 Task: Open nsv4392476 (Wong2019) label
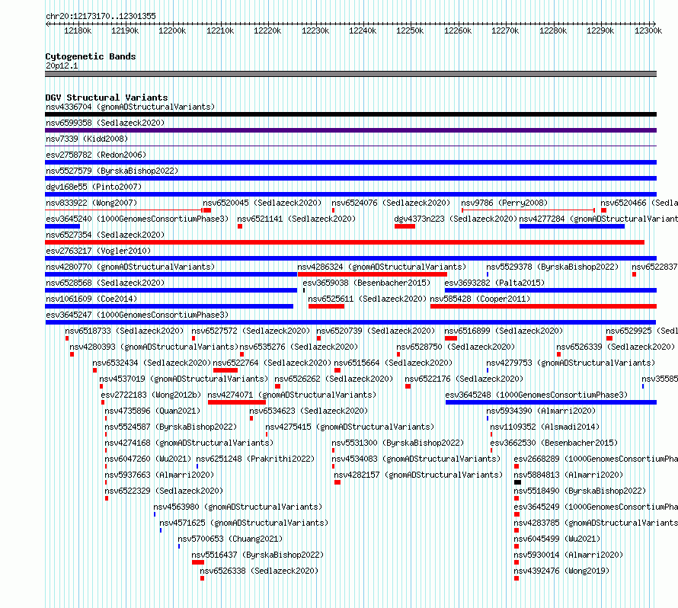coord(561,571)
